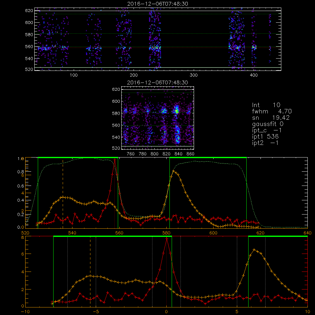
Task: Click the 'ipt_c -1' parameter text
Action: pyautogui.click(x=267, y=130)
